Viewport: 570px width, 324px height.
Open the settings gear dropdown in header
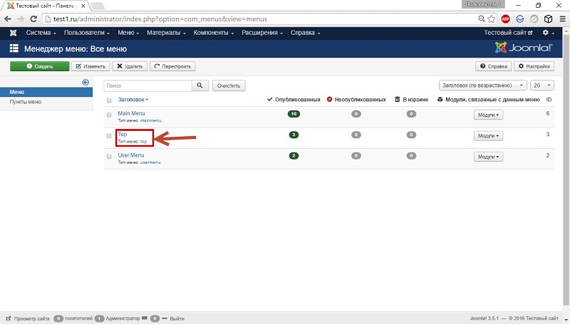(548, 33)
